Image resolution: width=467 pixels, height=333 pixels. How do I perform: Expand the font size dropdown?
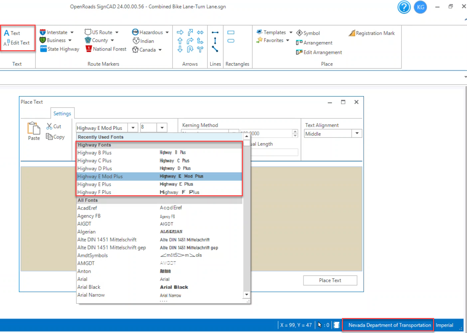coord(162,128)
